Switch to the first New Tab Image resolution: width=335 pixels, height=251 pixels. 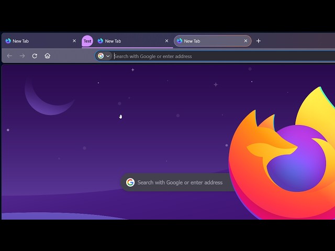pos(41,41)
